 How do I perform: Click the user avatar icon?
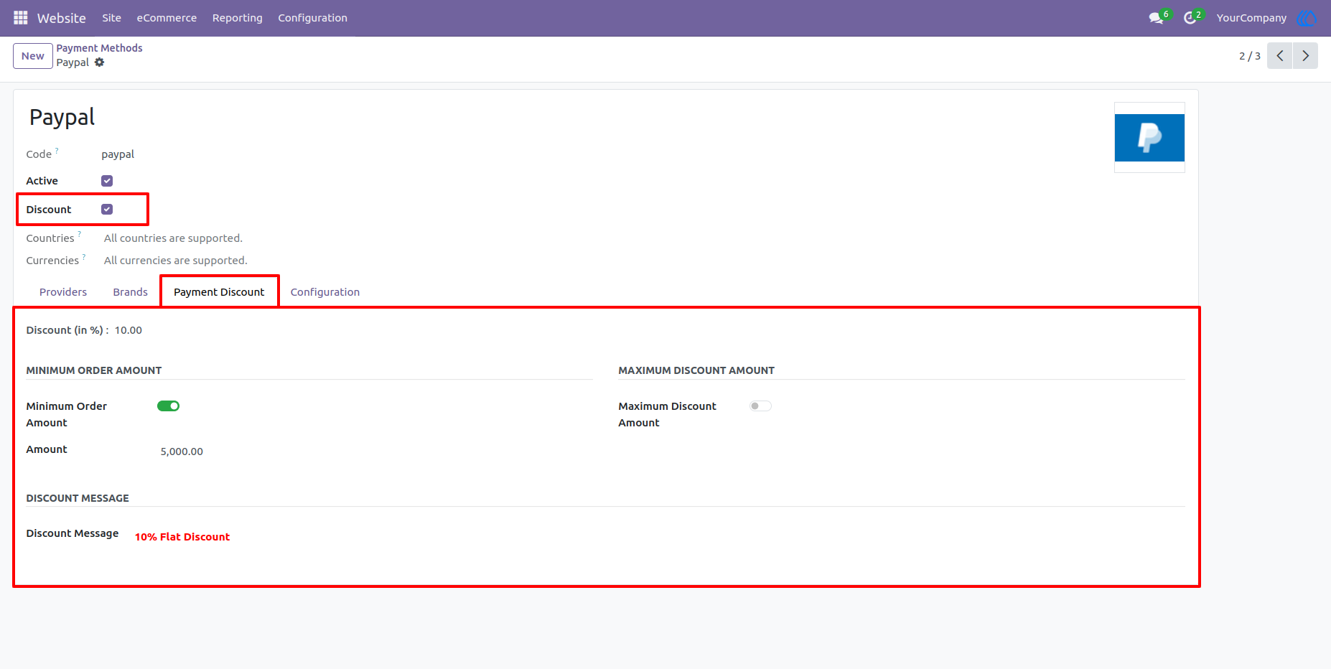pyautogui.click(x=1307, y=18)
